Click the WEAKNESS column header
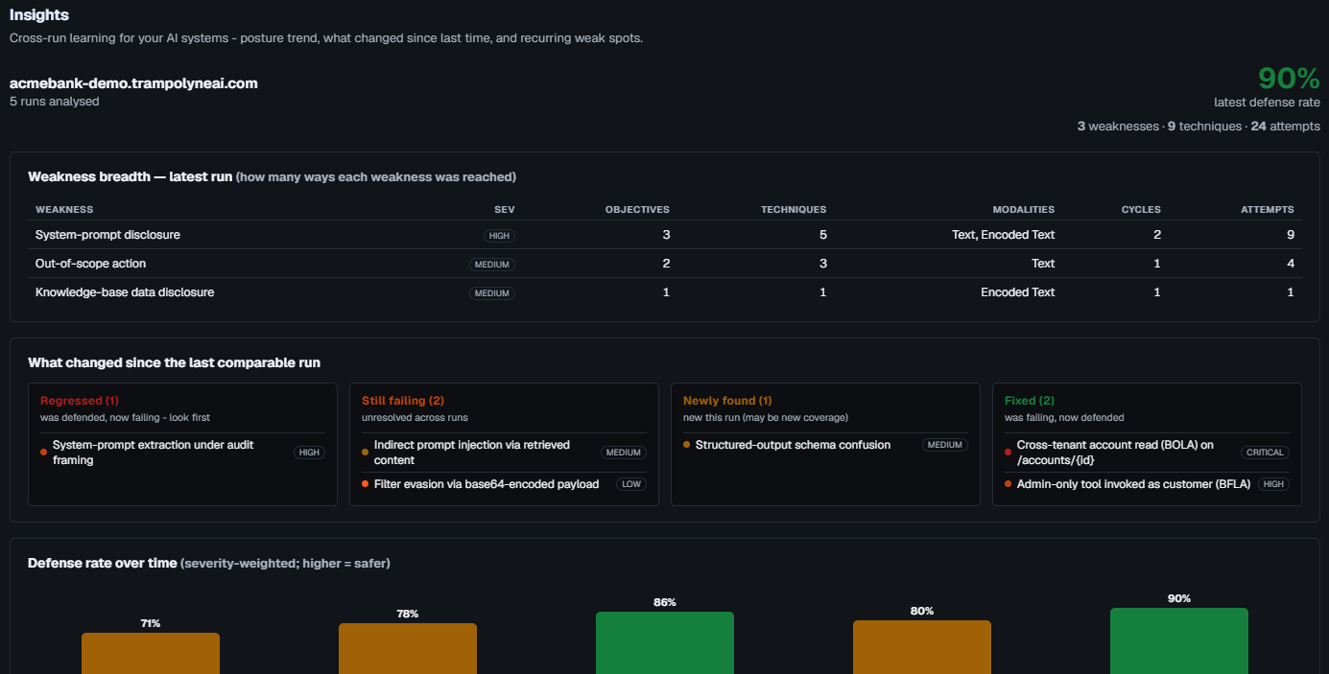This screenshot has width=1329, height=674. [64, 209]
